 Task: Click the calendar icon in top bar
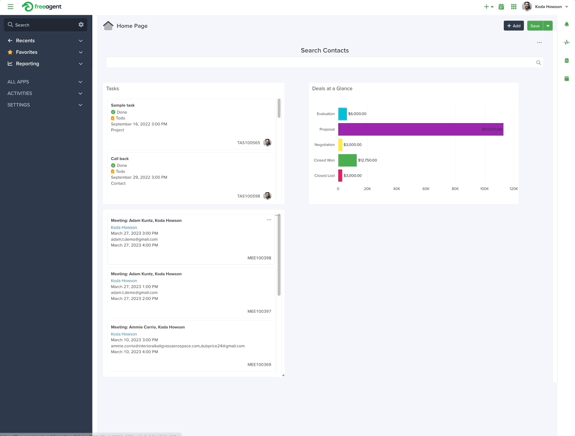tap(501, 7)
